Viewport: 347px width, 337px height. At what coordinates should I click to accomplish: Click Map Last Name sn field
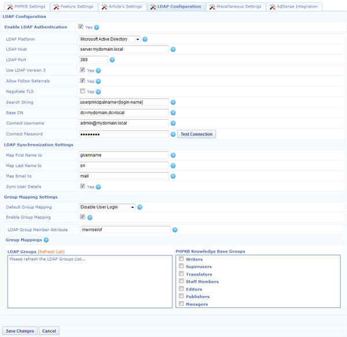[x=124, y=166]
